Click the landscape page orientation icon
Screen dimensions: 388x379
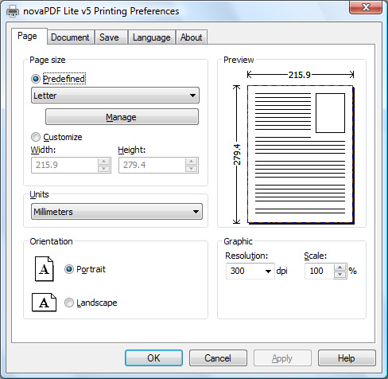click(x=44, y=302)
